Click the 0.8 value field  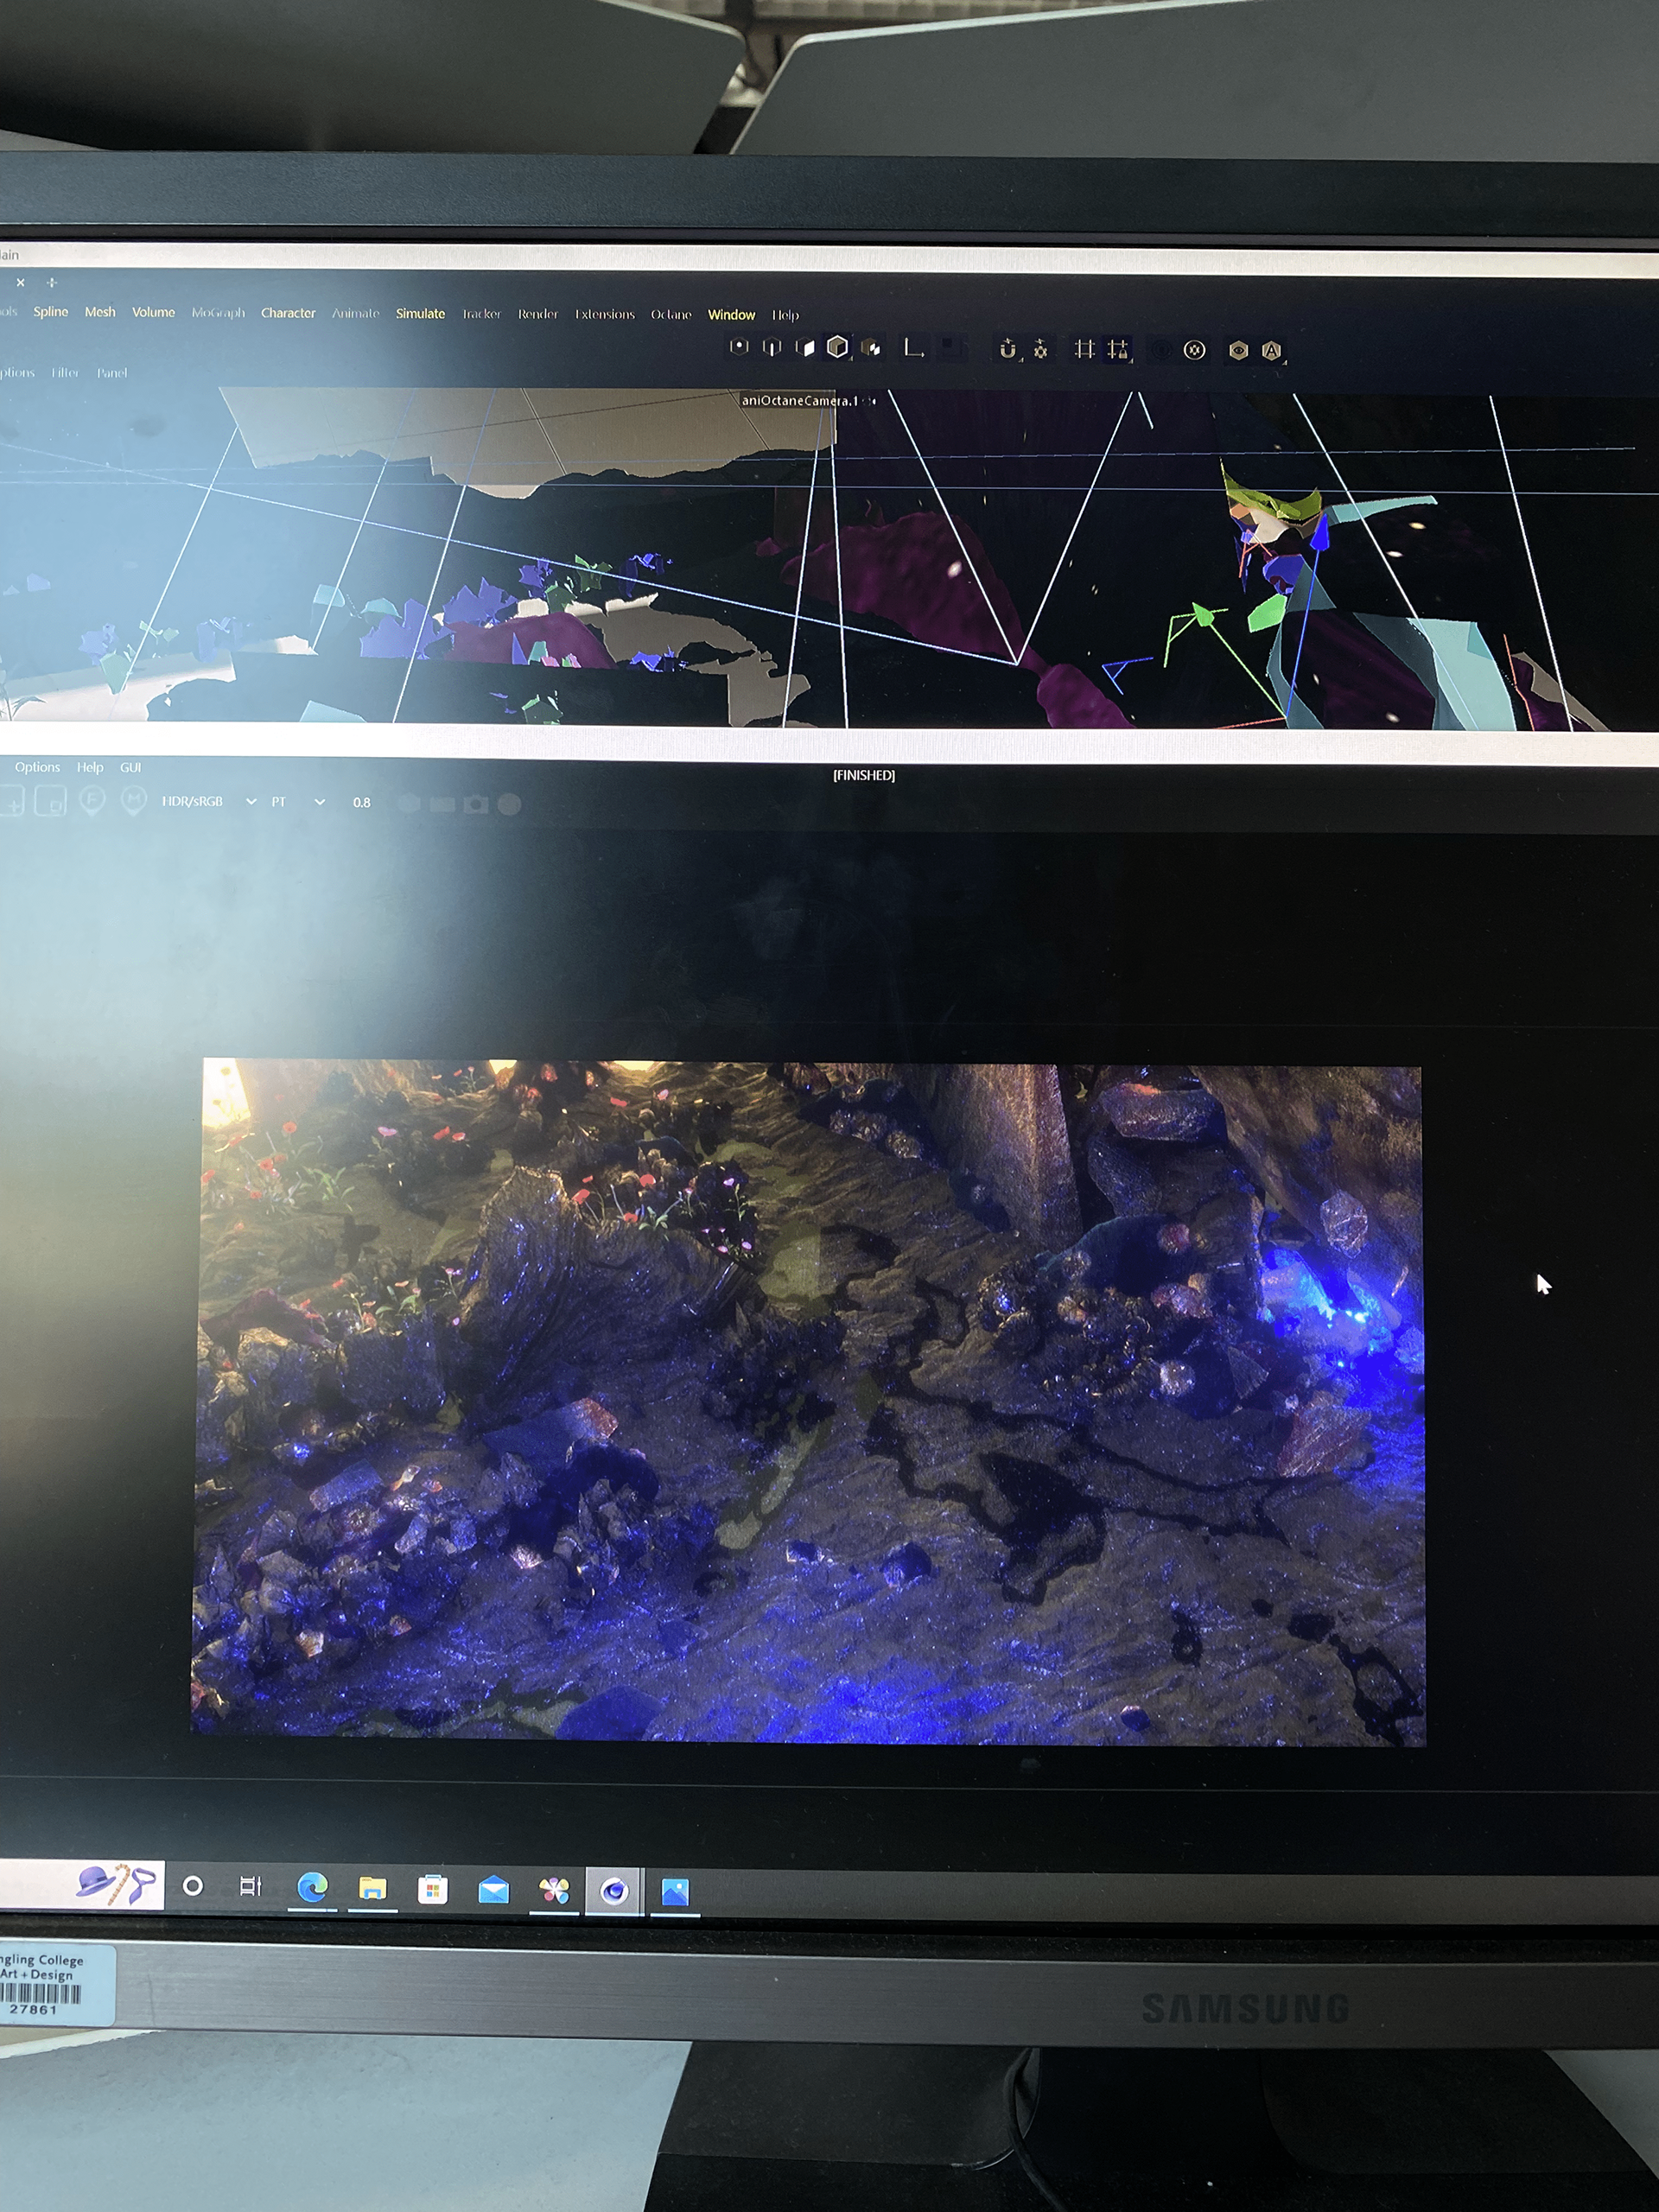[x=361, y=803]
